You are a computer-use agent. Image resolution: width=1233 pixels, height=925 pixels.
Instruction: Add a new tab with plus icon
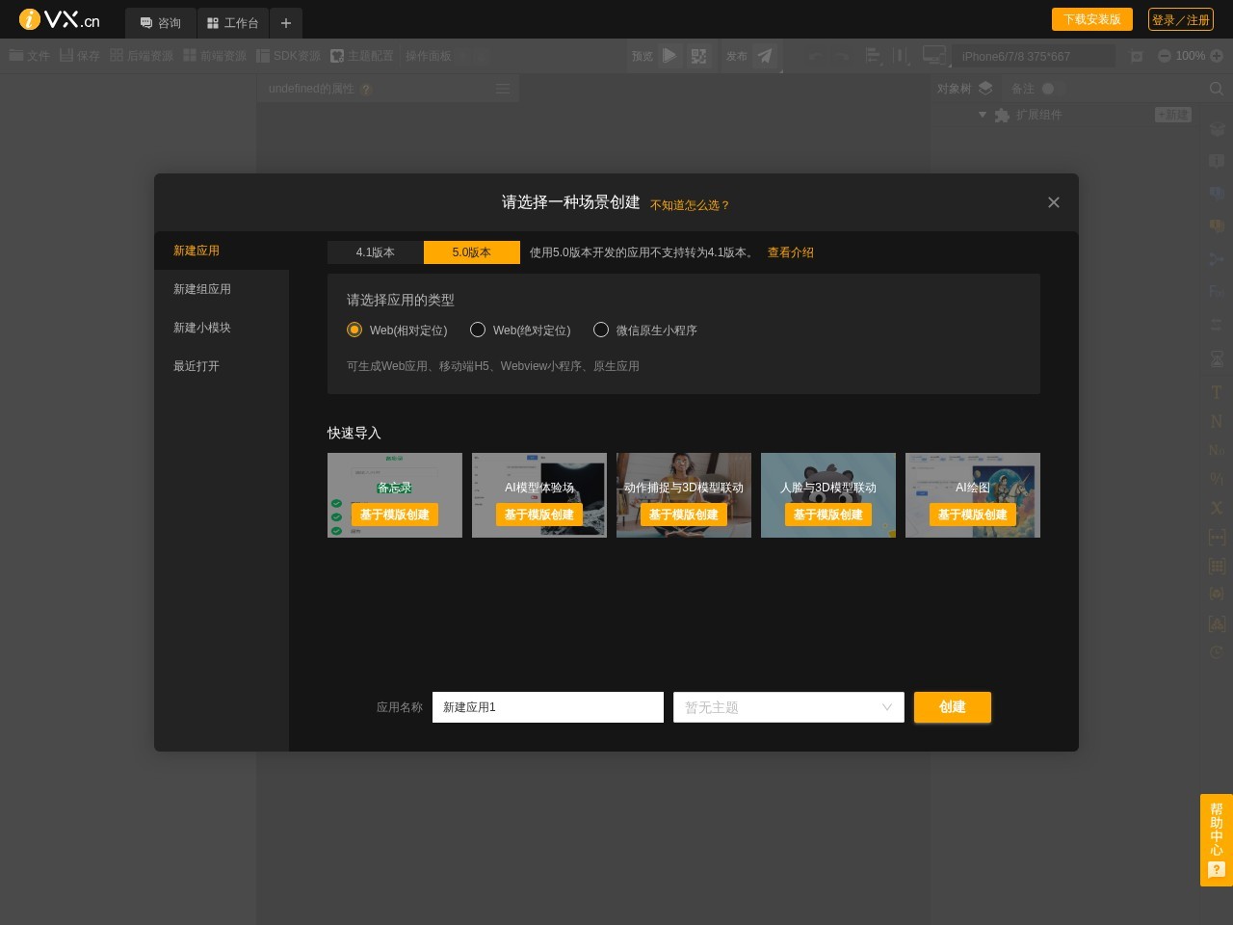pos(286,23)
